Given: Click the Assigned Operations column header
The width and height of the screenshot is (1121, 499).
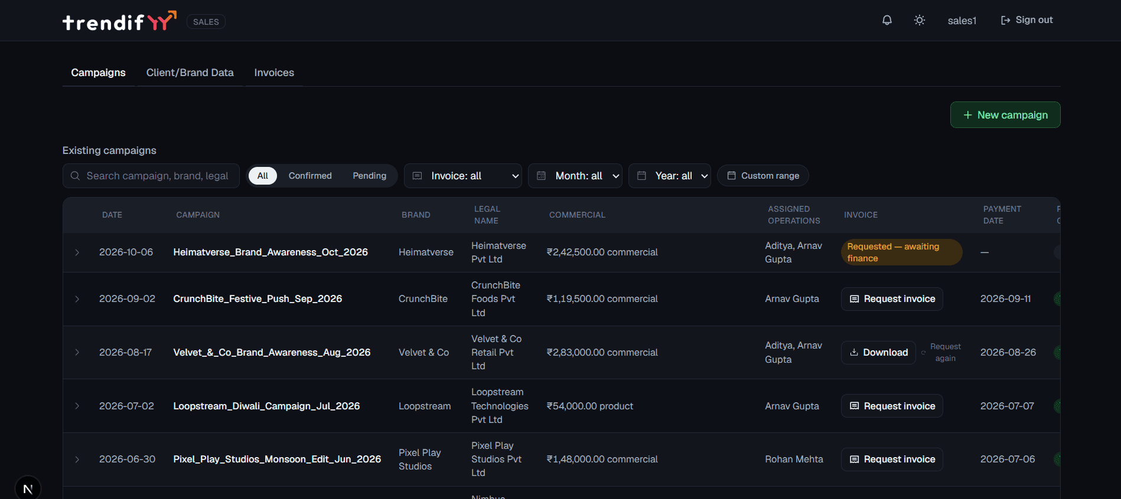Looking at the screenshot, I should [794, 215].
